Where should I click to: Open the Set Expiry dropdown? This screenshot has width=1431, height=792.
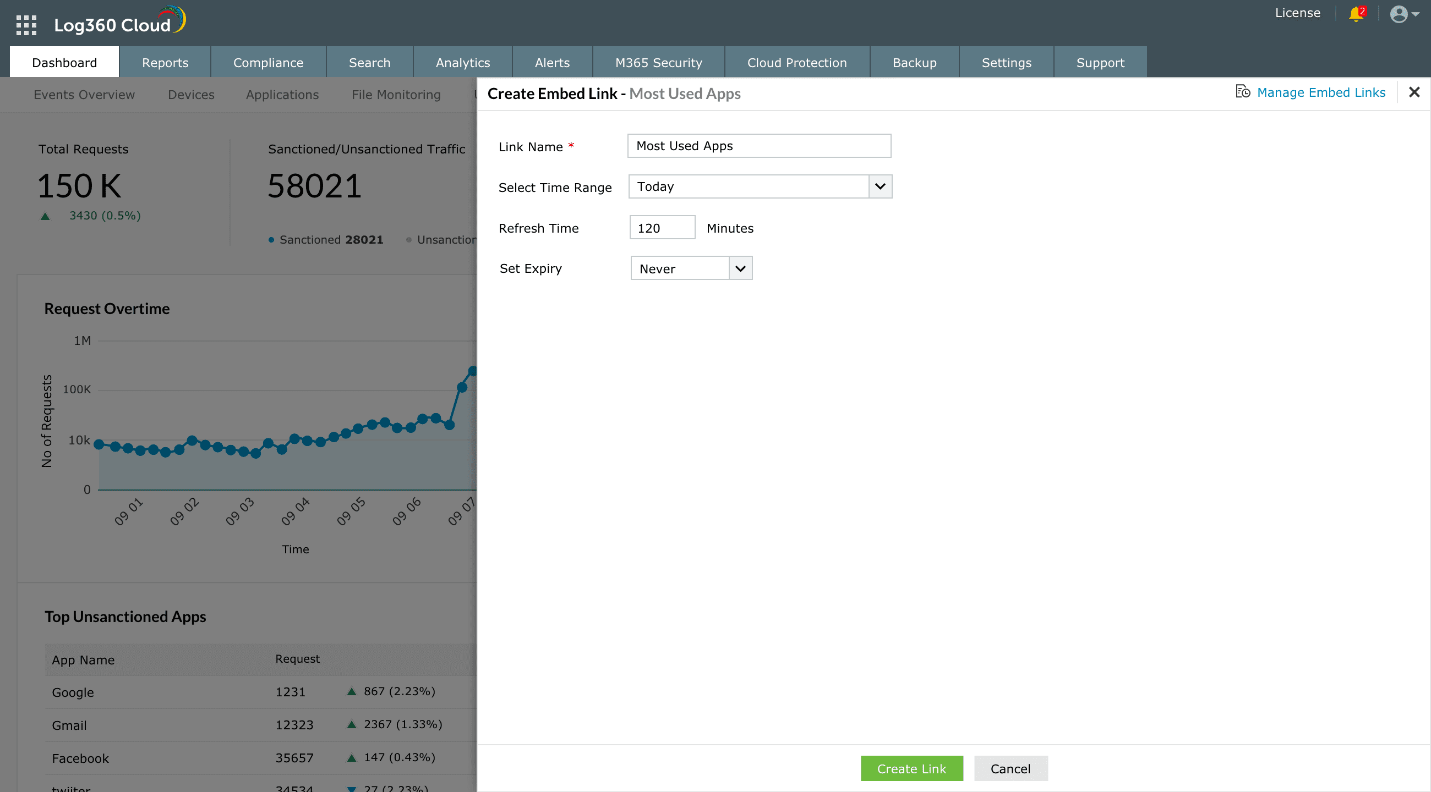coord(691,268)
